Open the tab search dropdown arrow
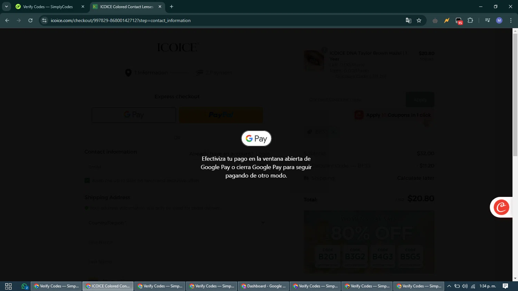 6,7
